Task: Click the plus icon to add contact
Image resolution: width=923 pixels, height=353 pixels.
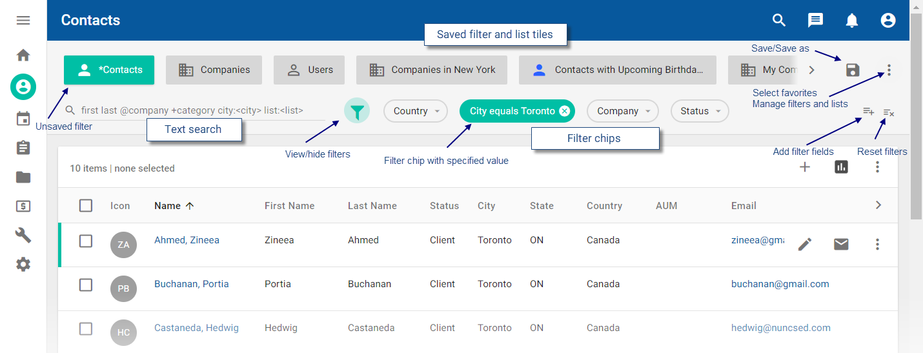Action: [805, 167]
